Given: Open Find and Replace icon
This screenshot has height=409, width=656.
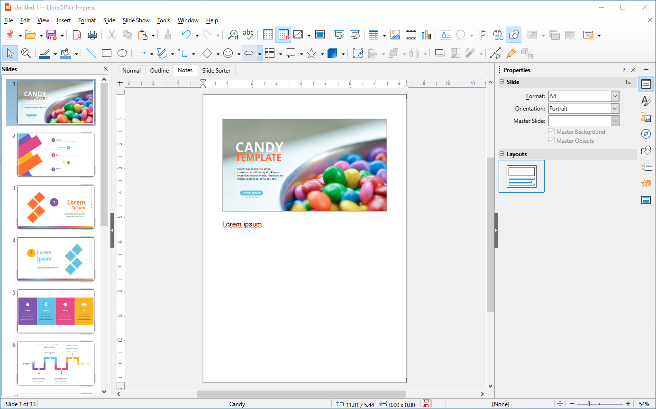Looking at the screenshot, I should click(233, 35).
